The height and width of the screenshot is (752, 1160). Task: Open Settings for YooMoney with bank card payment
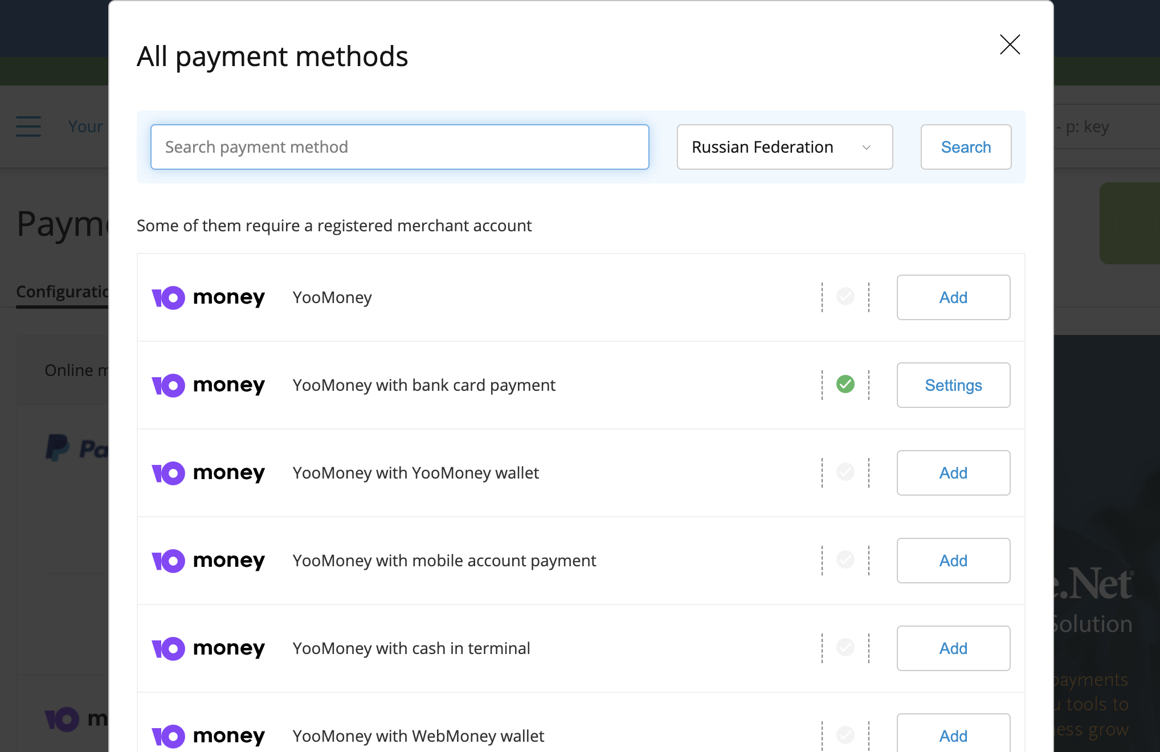953,385
